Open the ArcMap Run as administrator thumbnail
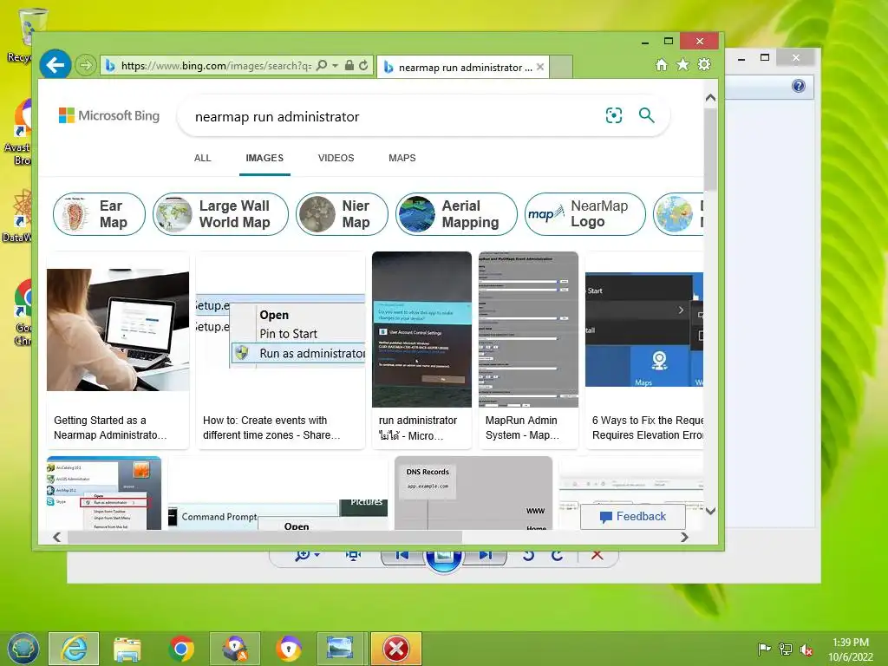This screenshot has width=888, height=666. point(104,493)
